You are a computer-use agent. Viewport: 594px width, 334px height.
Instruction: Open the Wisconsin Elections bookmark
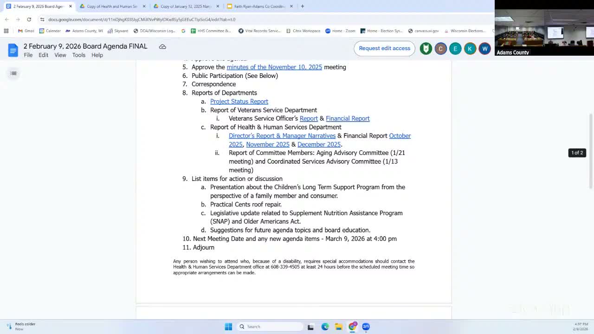tap(464, 31)
